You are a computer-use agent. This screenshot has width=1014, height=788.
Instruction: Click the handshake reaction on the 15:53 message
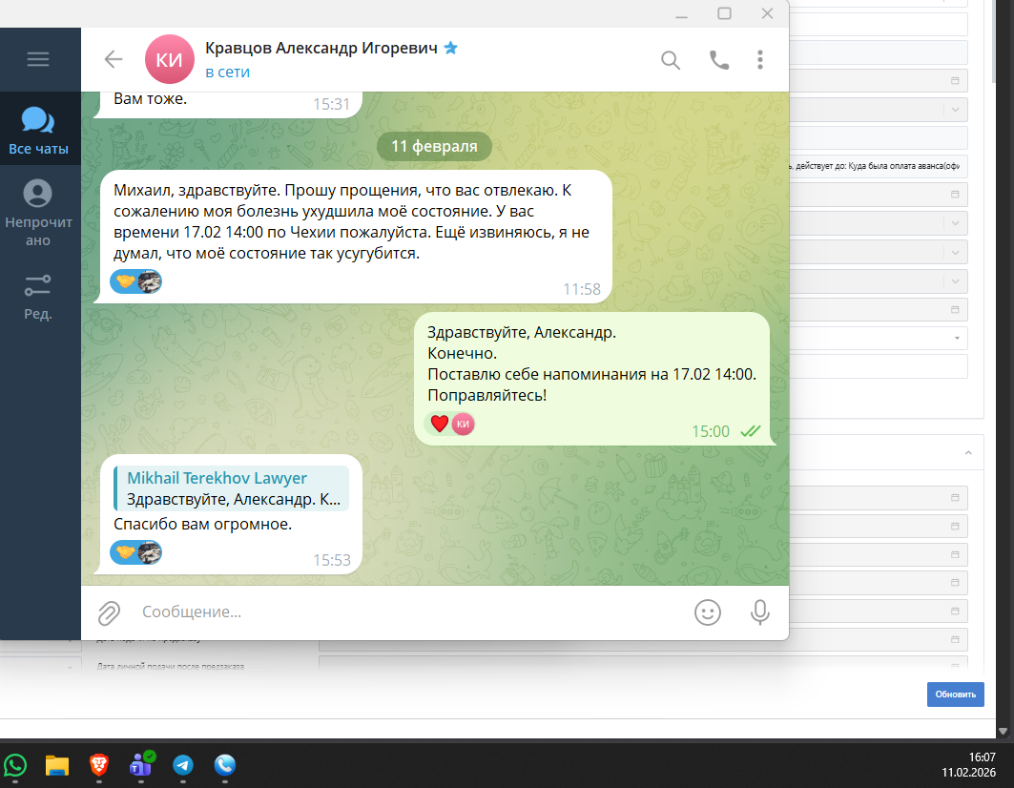(x=135, y=552)
